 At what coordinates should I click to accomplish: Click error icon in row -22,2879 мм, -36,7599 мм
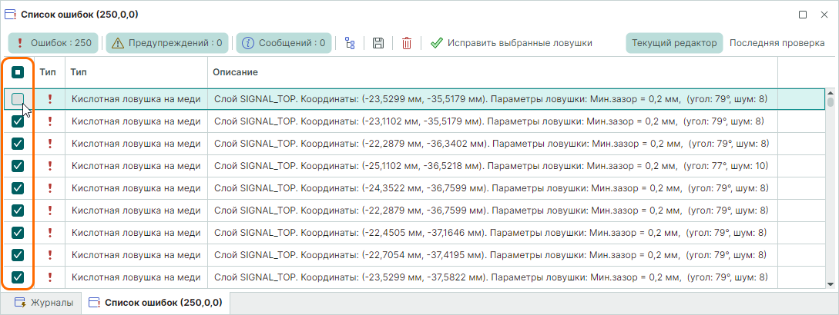50,210
